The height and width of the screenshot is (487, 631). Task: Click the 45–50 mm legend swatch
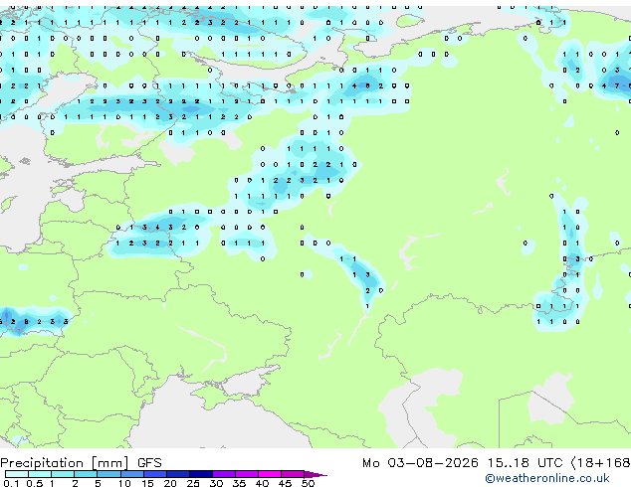click(x=293, y=474)
